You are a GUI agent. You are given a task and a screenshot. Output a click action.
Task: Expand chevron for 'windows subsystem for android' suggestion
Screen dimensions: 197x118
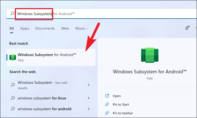[x=89, y=109]
